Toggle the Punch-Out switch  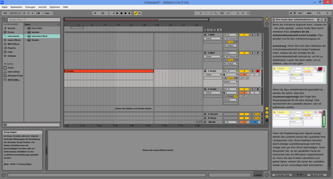click(228, 13)
